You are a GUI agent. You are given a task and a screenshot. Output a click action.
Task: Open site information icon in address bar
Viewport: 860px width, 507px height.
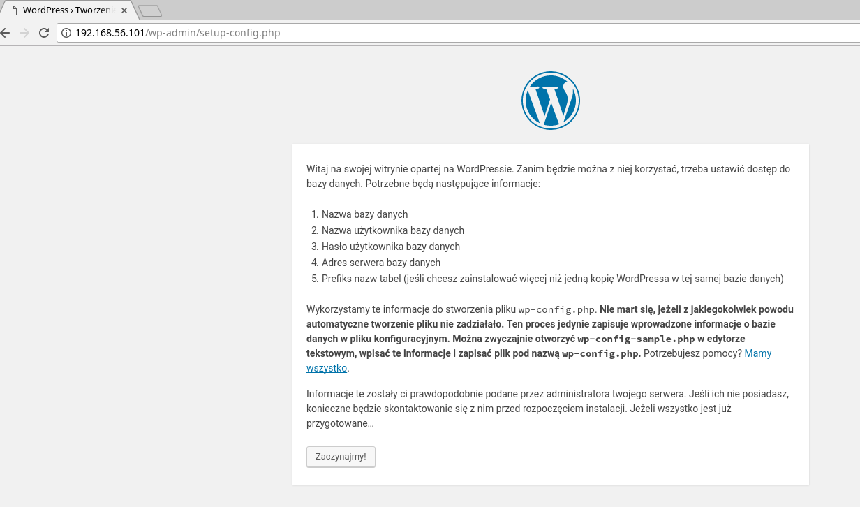(x=66, y=33)
